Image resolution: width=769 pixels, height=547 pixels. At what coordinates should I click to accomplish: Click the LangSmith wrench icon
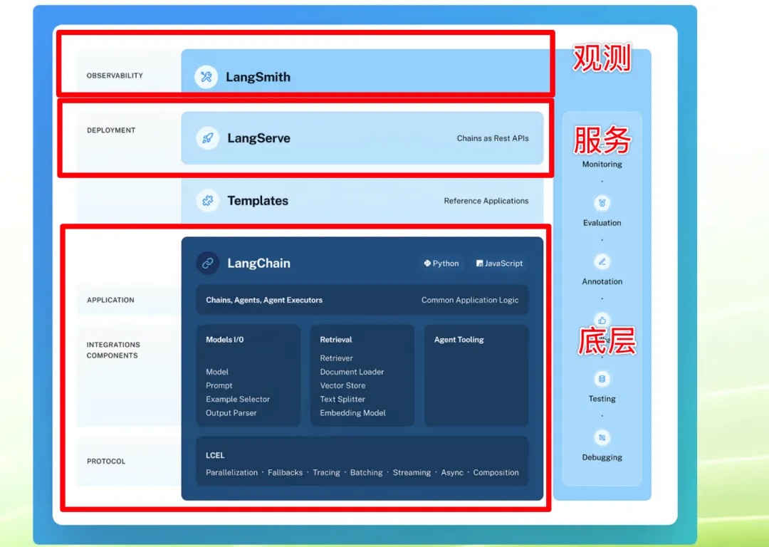pos(206,77)
